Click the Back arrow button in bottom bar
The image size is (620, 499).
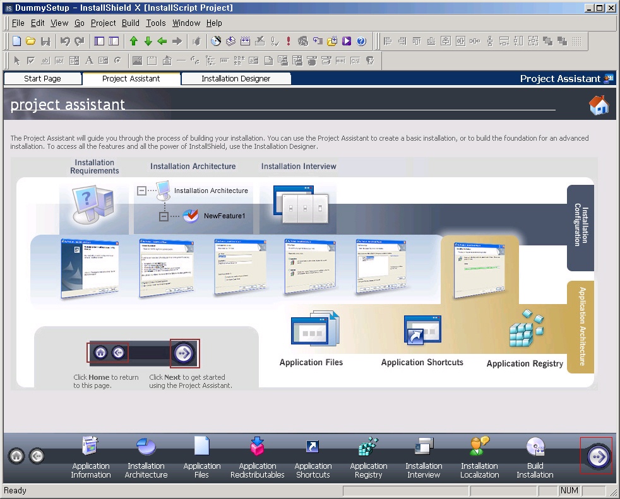click(x=37, y=456)
